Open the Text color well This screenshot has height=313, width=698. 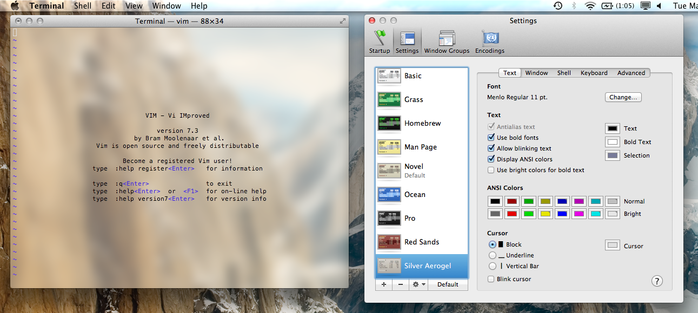[612, 128]
